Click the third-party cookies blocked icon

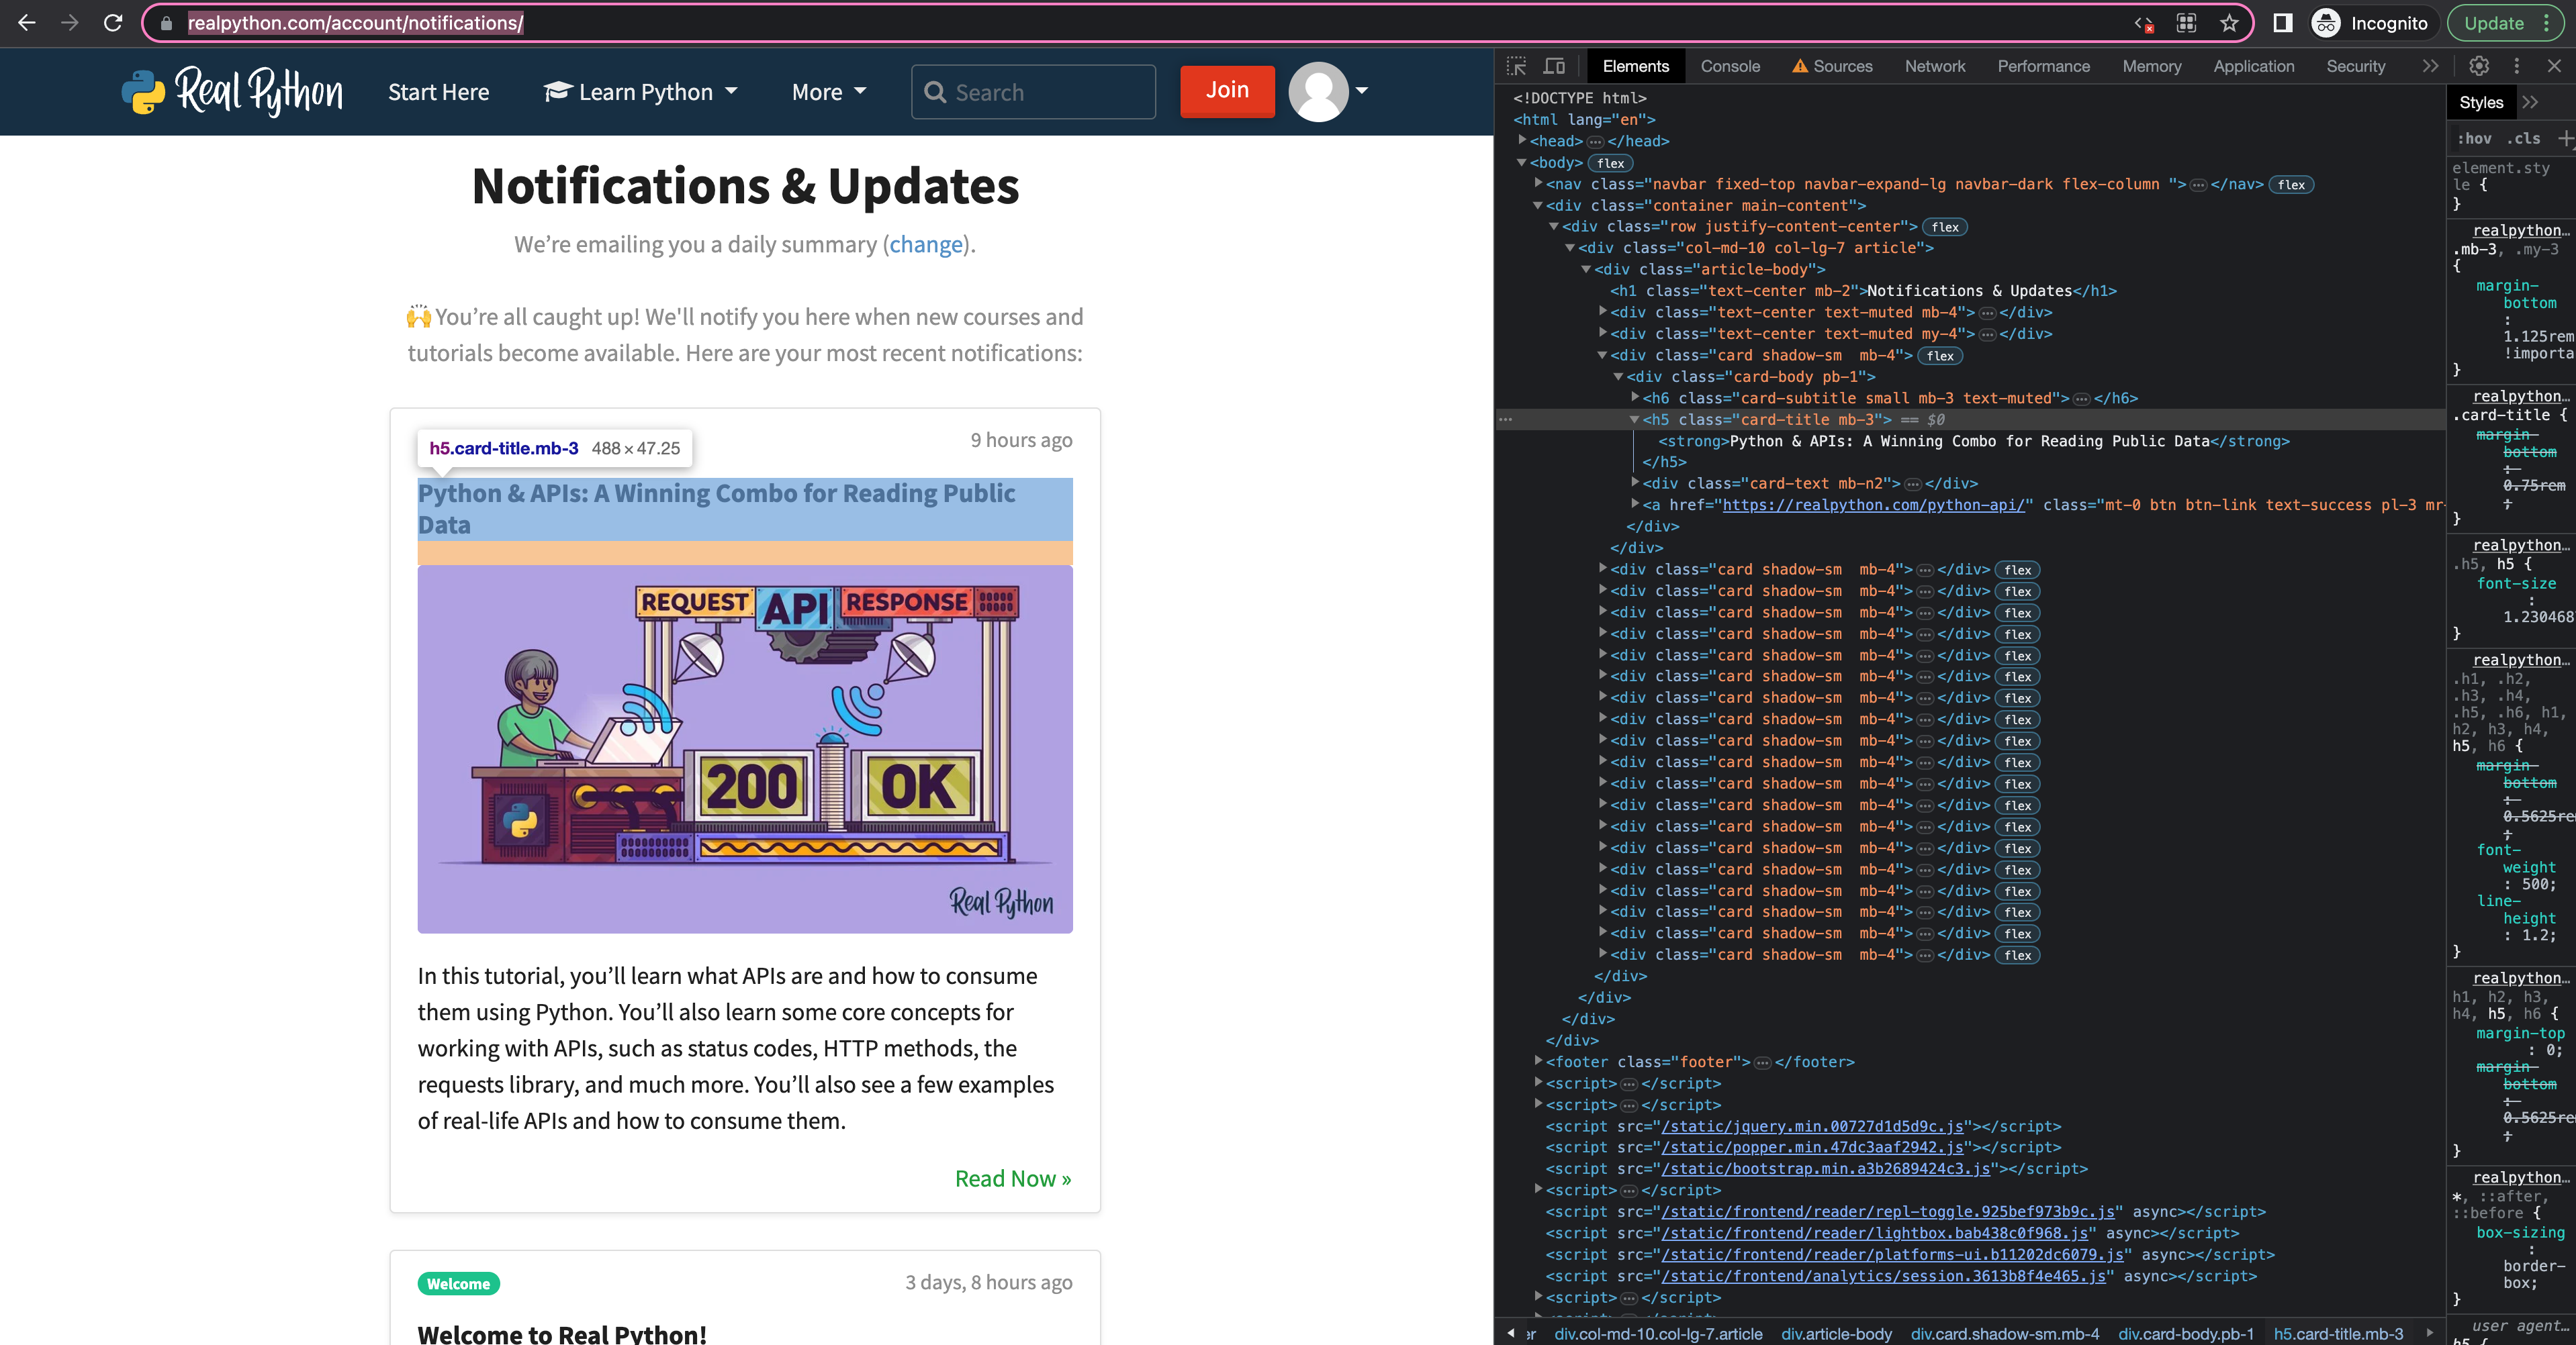point(2143,23)
